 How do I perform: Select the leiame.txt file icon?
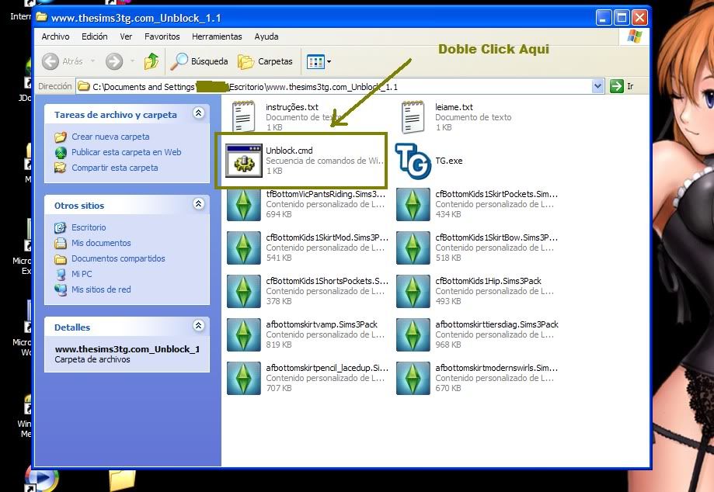point(413,117)
